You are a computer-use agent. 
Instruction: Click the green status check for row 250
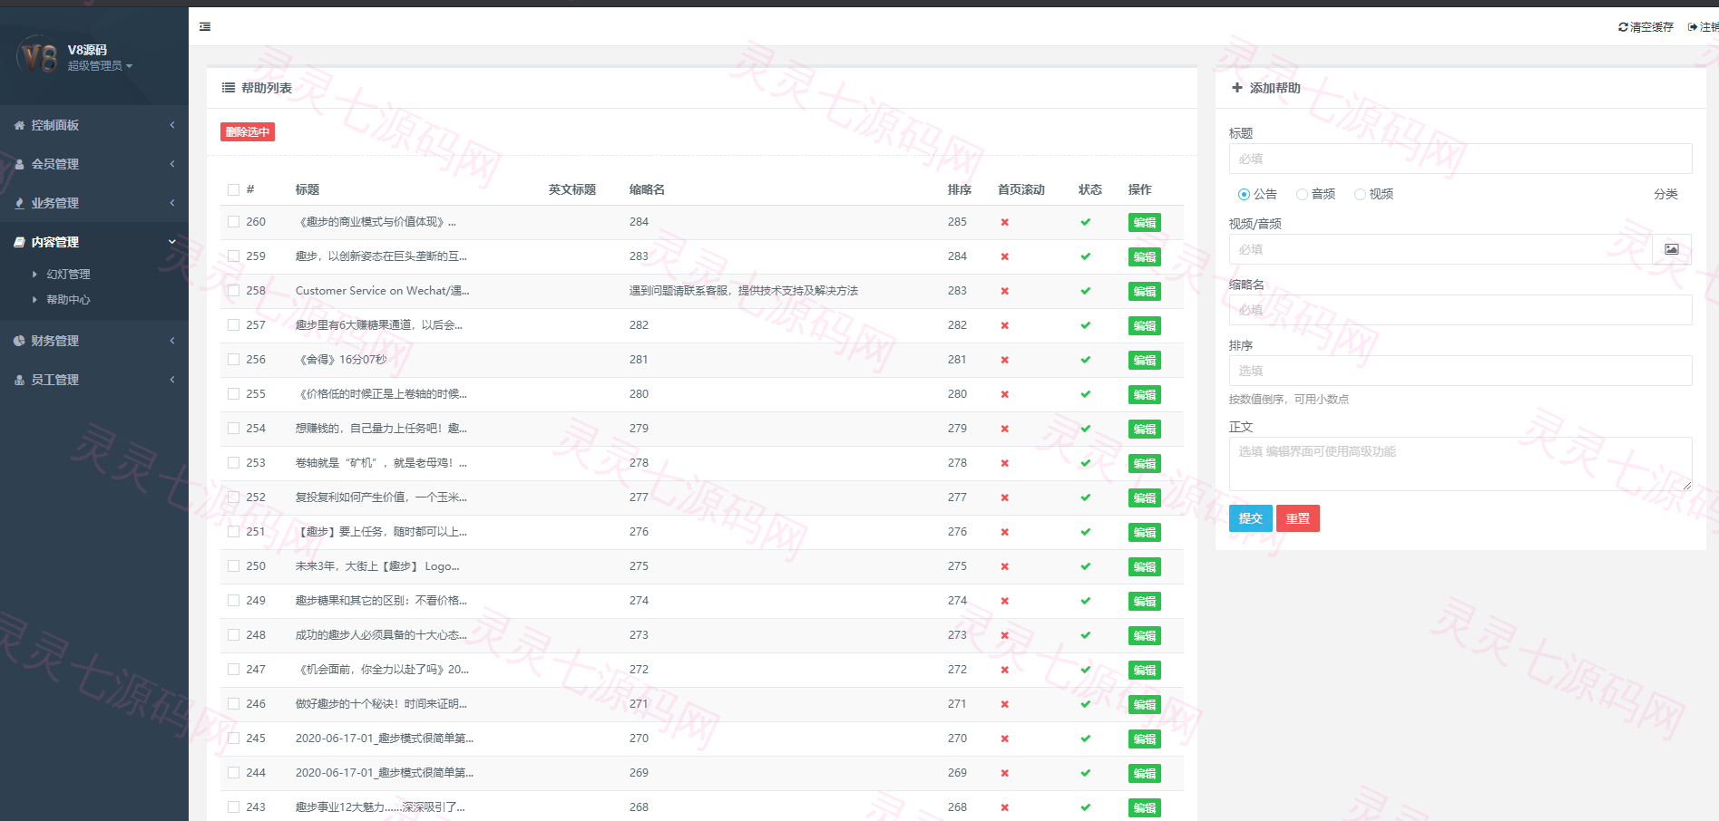click(1085, 566)
